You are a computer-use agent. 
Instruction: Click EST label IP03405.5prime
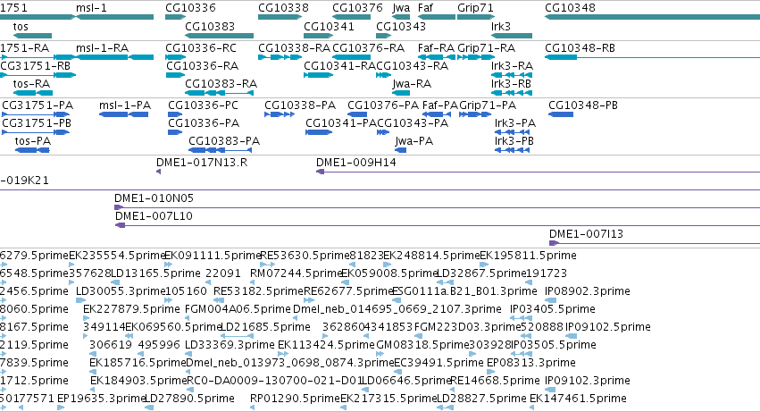click(x=553, y=309)
